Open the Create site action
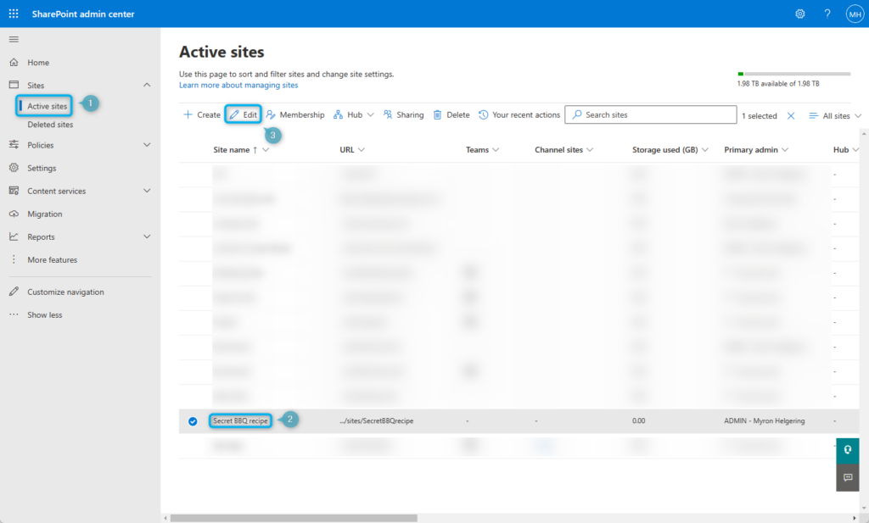The image size is (869, 523). pyautogui.click(x=200, y=114)
